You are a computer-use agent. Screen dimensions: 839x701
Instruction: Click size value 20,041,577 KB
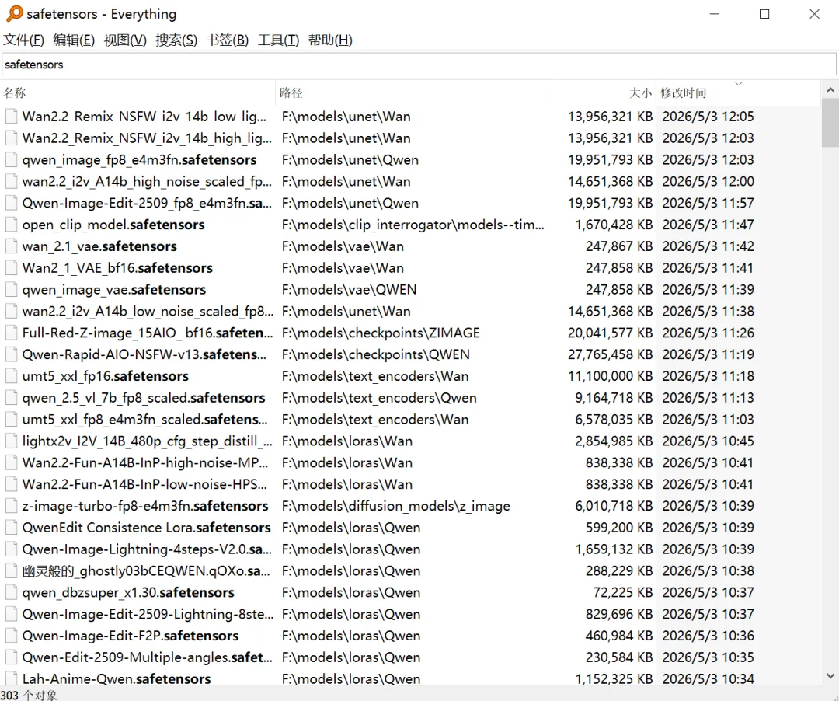tap(610, 333)
